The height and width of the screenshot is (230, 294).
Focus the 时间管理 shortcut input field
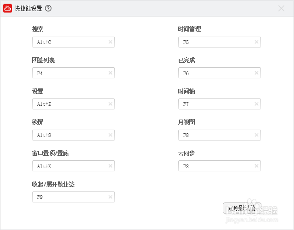click(215, 42)
